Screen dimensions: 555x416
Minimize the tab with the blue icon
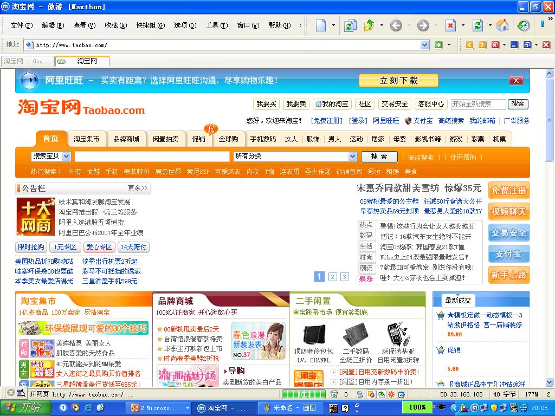[x=514, y=45]
